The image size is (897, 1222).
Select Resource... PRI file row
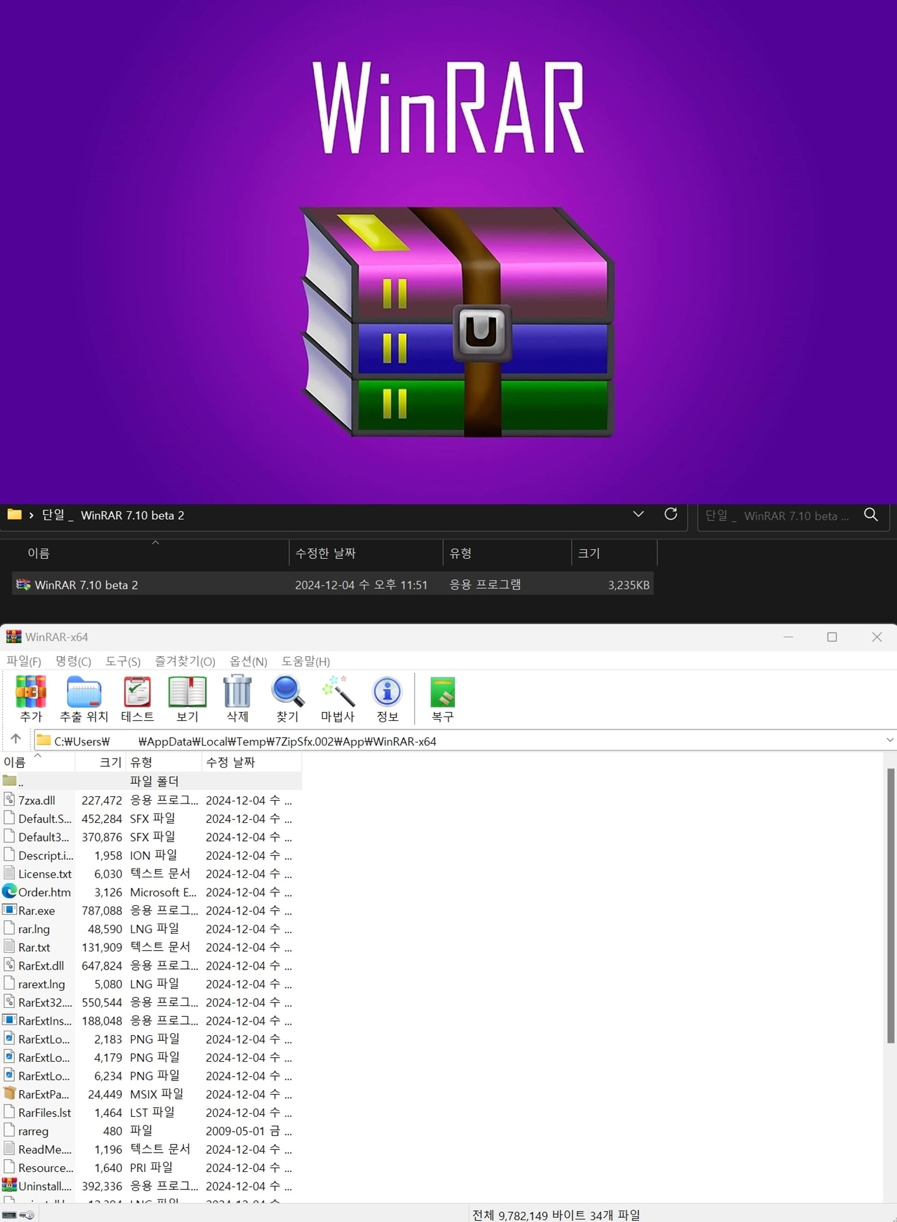151,1167
